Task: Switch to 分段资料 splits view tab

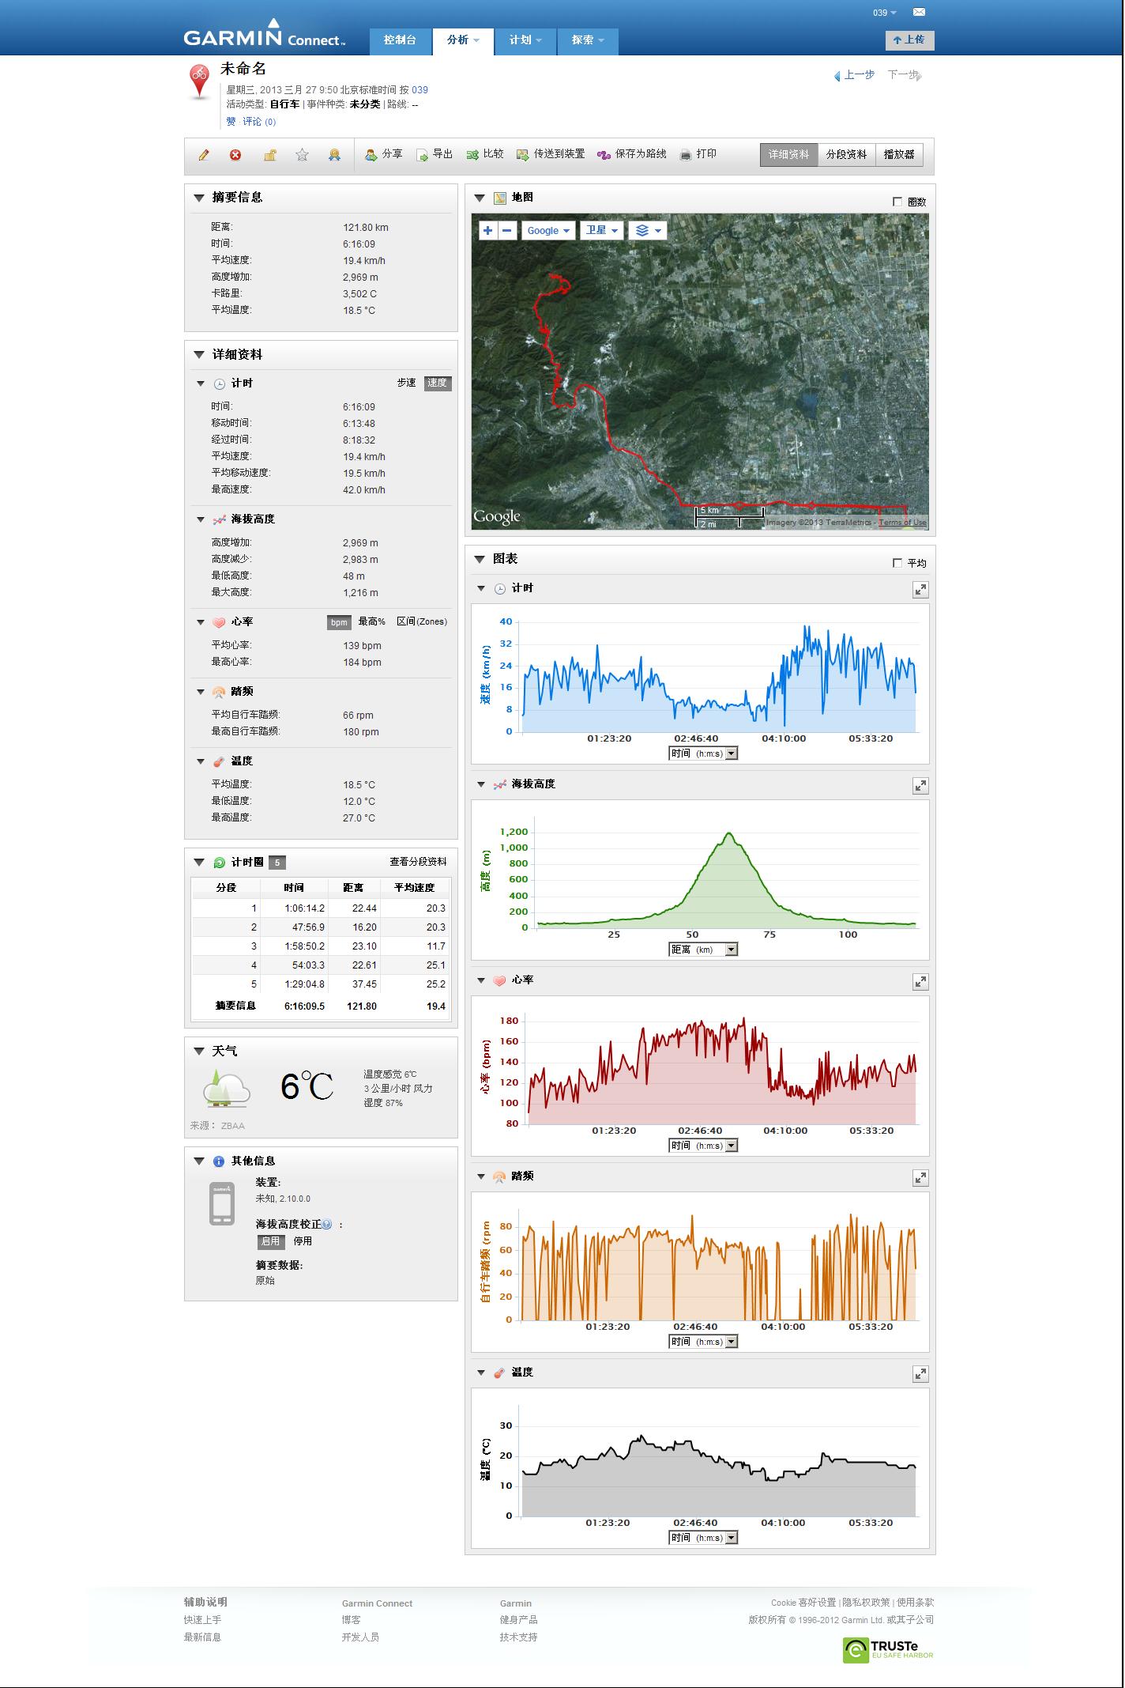Action: (847, 155)
